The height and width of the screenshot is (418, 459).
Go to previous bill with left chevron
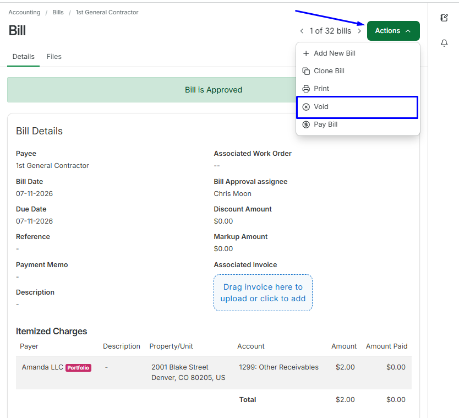(302, 31)
